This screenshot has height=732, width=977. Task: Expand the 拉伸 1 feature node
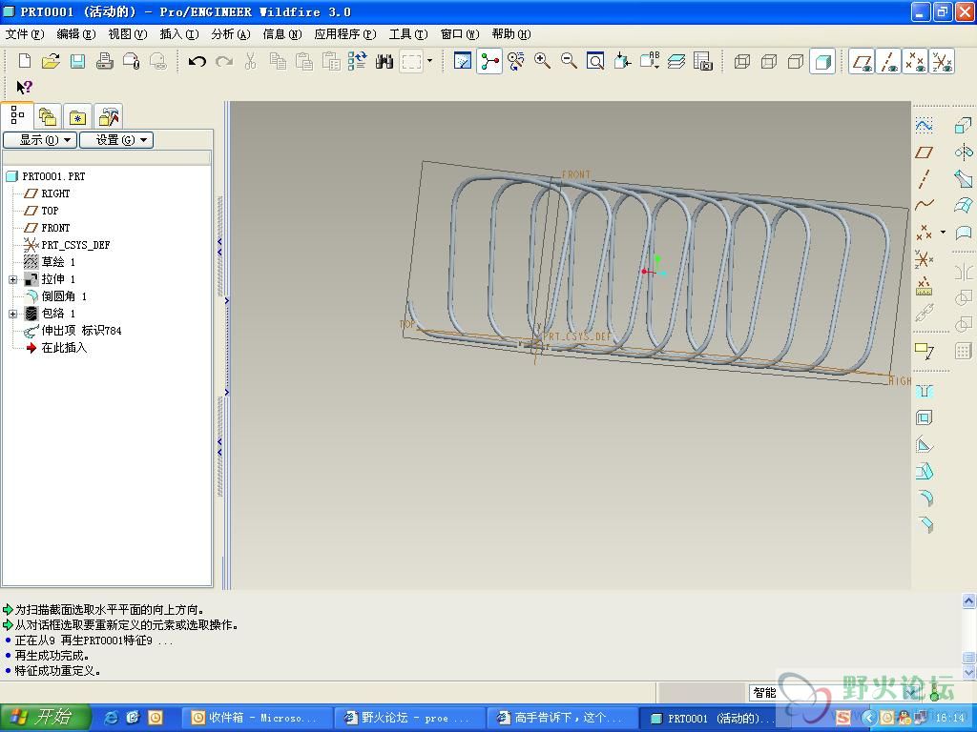click(12, 279)
